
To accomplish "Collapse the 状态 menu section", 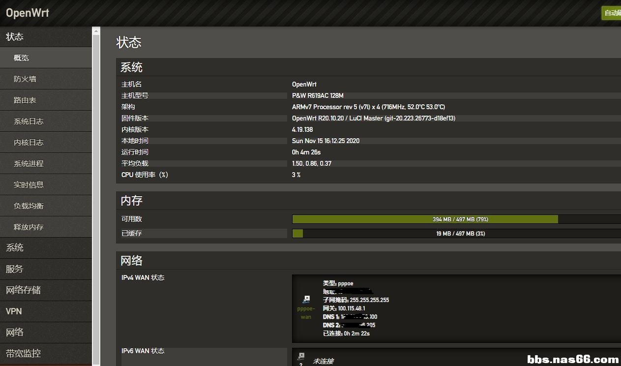I will [x=15, y=37].
